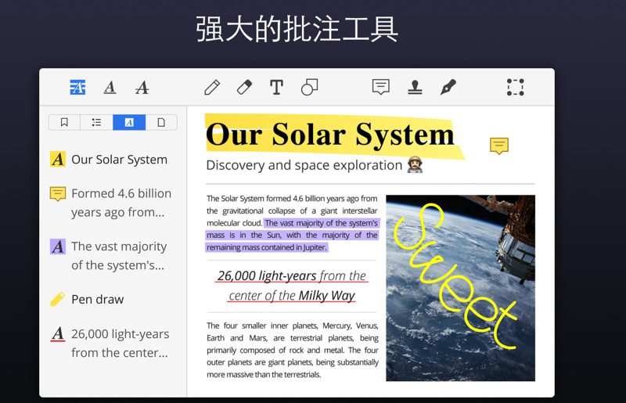626x403 pixels.
Task: Select the highlight text tool
Action: point(77,88)
